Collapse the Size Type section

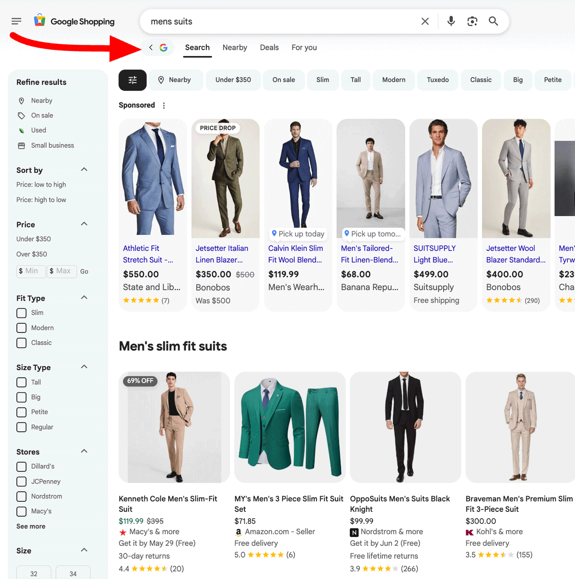(x=84, y=367)
